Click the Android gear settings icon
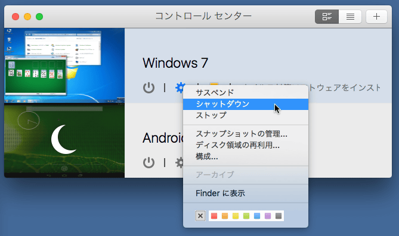This screenshot has height=236, width=399. [x=180, y=163]
